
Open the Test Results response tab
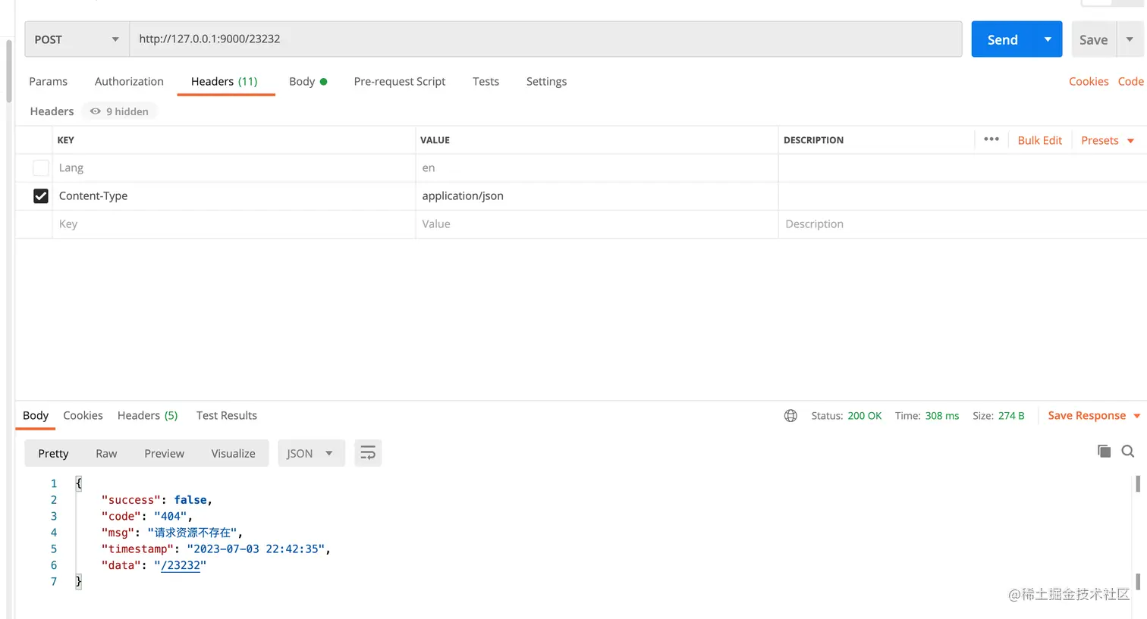pos(227,415)
